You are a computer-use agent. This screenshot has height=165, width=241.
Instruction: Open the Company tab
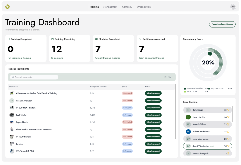coord(127,7)
